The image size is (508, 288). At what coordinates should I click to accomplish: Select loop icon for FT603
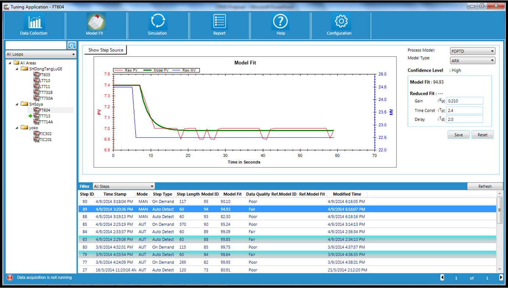(x=36, y=75)
